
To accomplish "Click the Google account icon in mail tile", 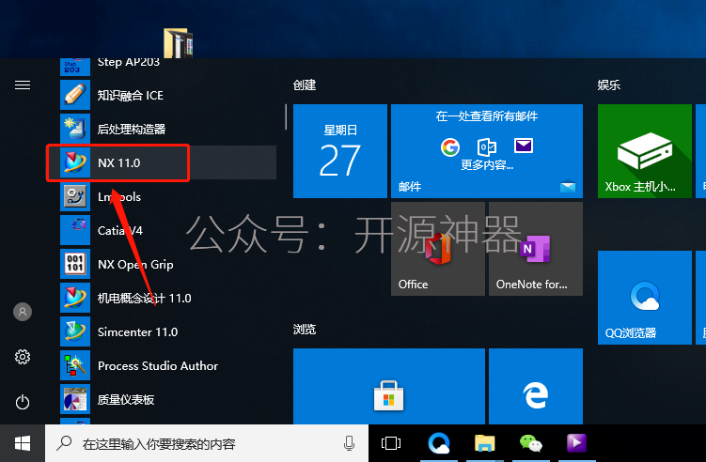I will point(449,146).
